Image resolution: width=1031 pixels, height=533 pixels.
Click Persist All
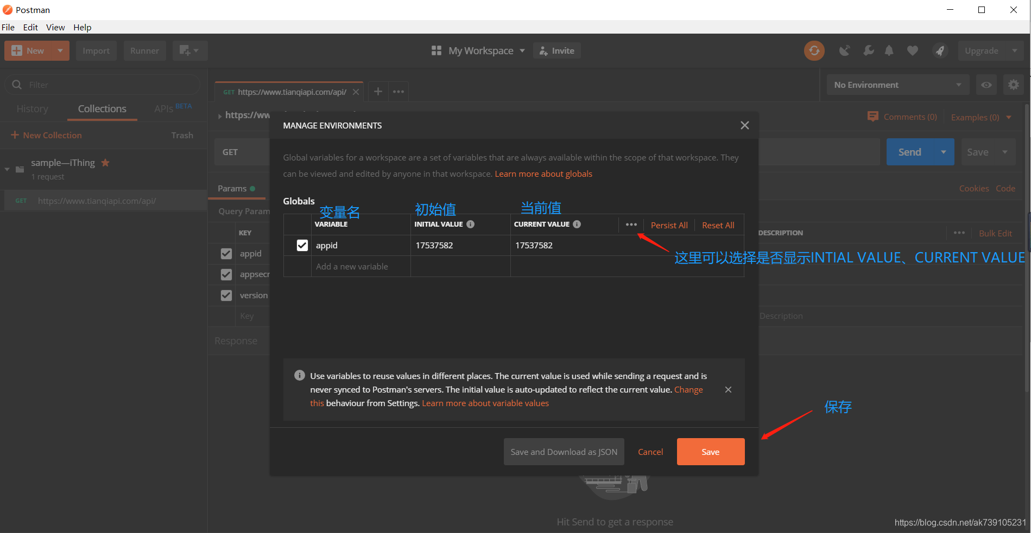coord(669,225)
